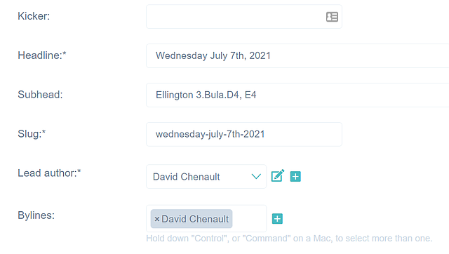This screenshot has width=449, height=254.
Task: Select the David Chenault byline tag
Action: tap(192, 219)
